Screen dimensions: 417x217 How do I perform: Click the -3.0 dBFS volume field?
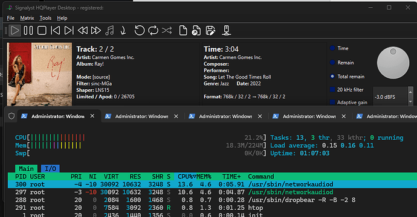(x=390, y=97)
